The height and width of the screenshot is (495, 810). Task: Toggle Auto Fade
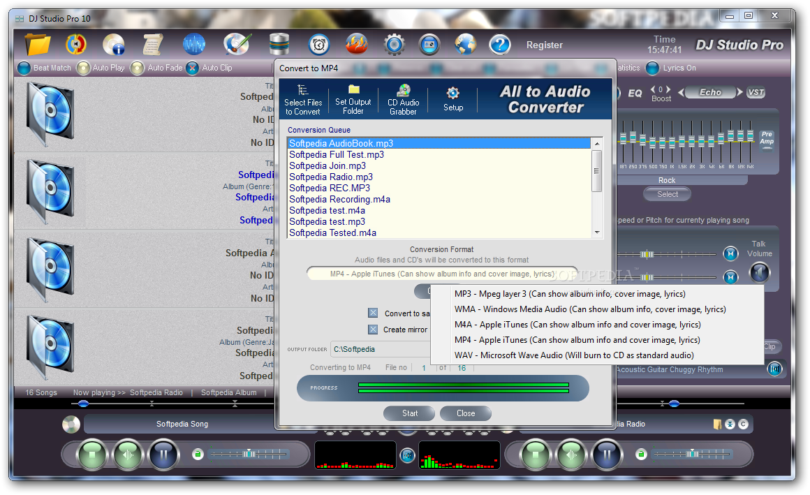(137, 68)
